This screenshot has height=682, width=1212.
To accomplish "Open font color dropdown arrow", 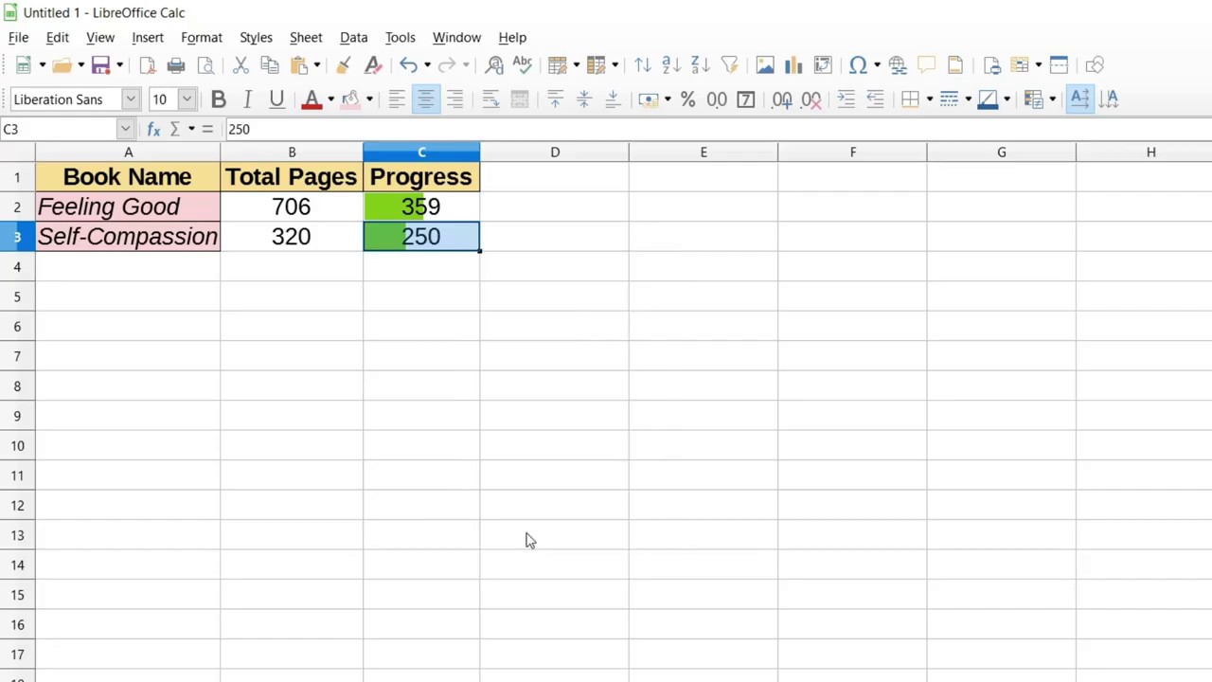I will click(330, 99).
